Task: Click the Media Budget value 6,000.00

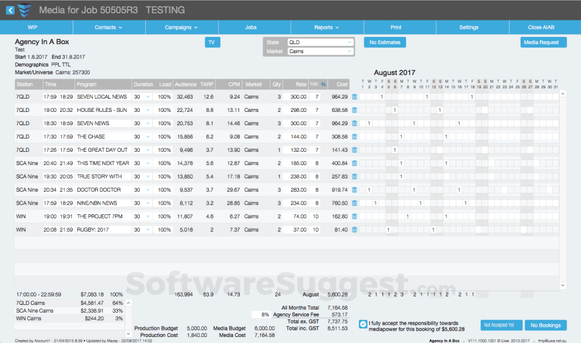Action: point(264,328)
